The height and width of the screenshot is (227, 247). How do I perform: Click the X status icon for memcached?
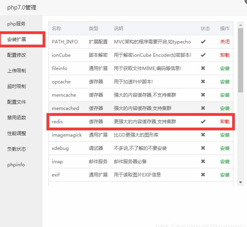pos(203,108)
